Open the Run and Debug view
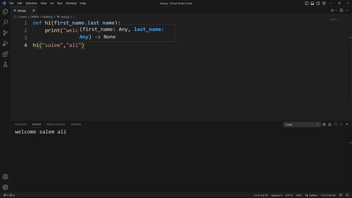352x198 pixels. coord(5,43)
